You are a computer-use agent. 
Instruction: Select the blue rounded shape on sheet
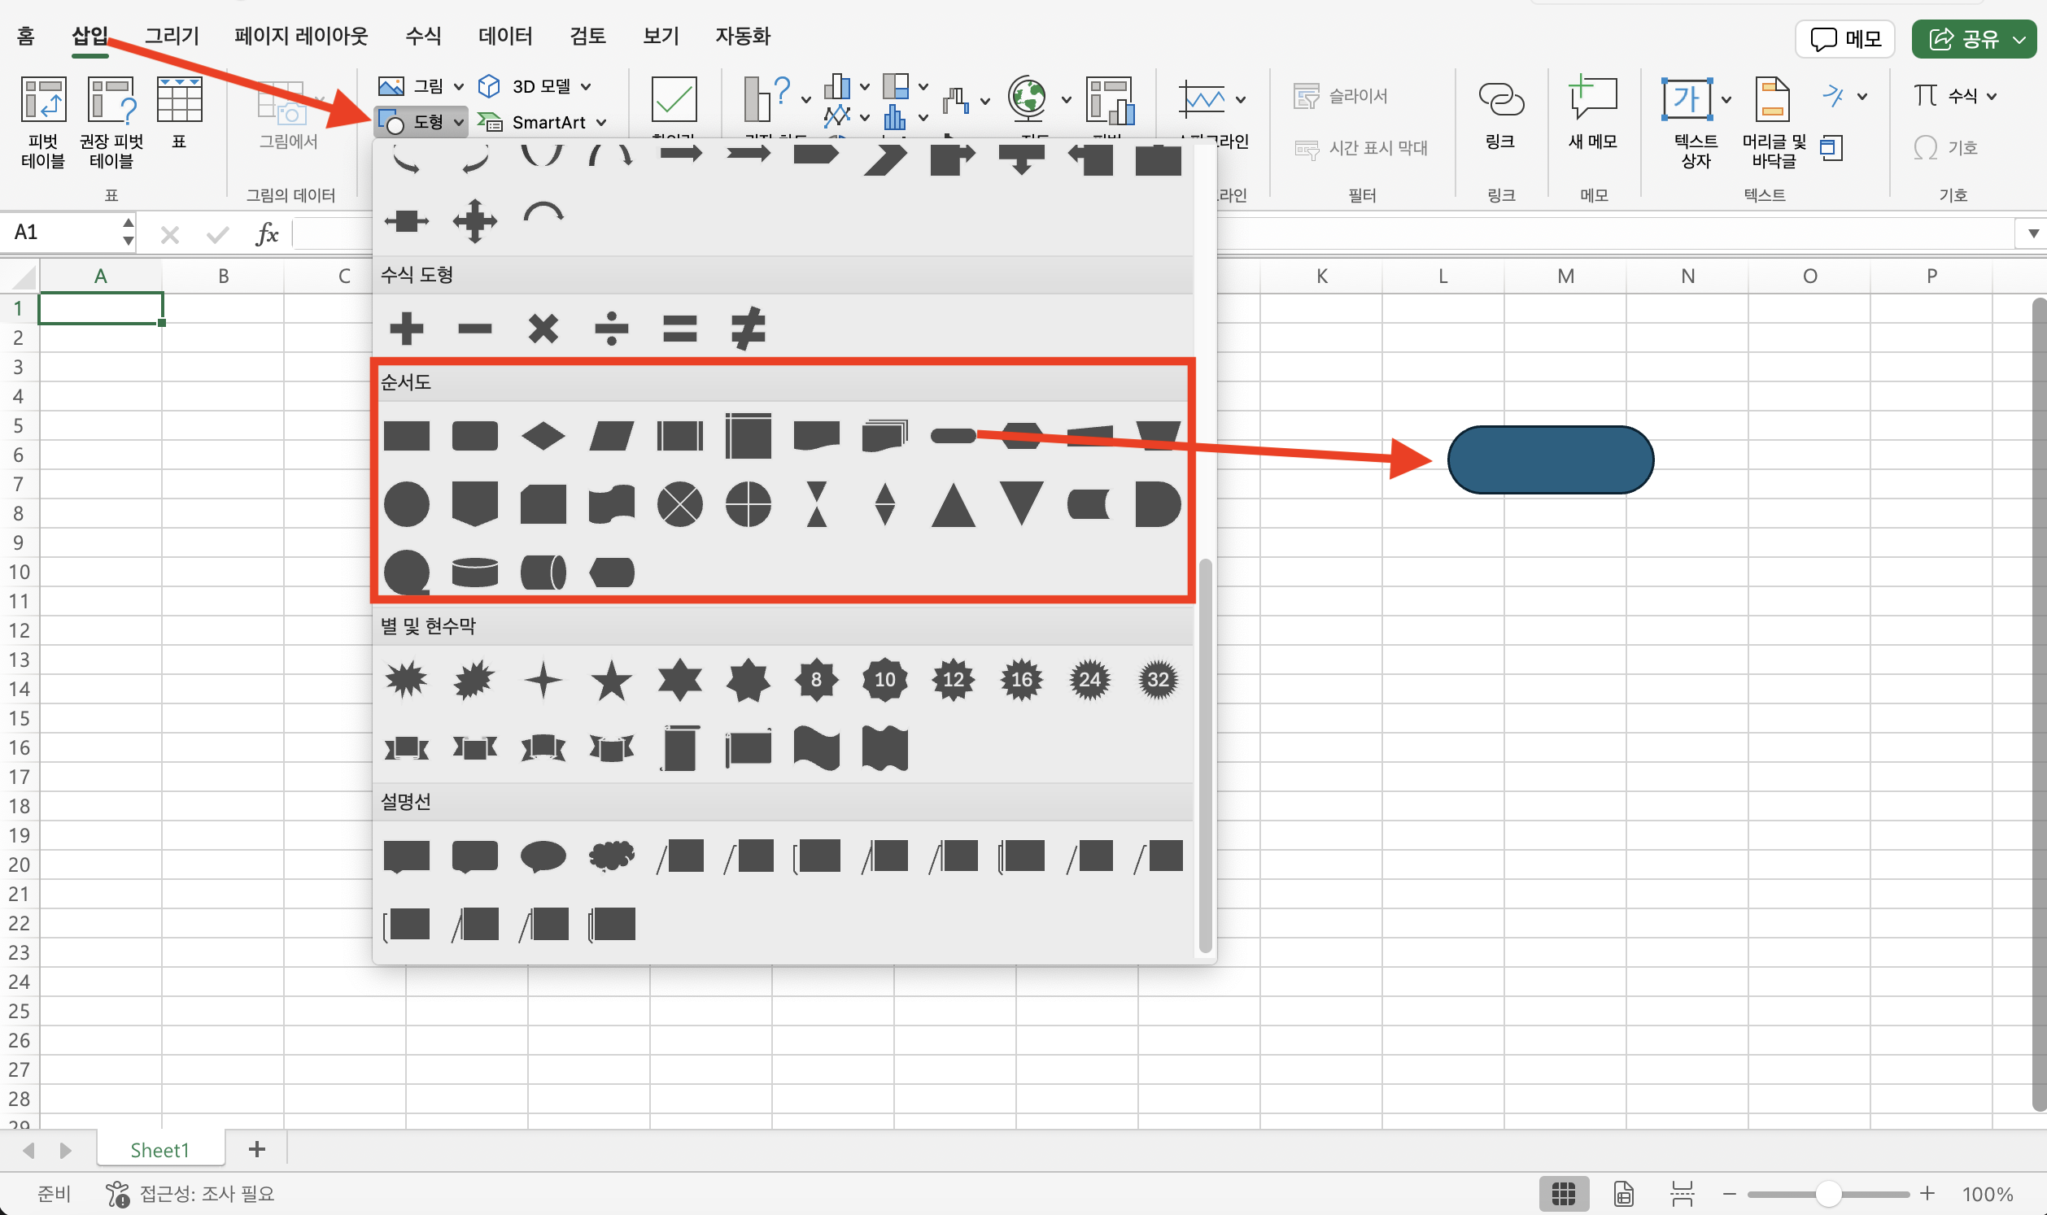(x=1551, y=459)
